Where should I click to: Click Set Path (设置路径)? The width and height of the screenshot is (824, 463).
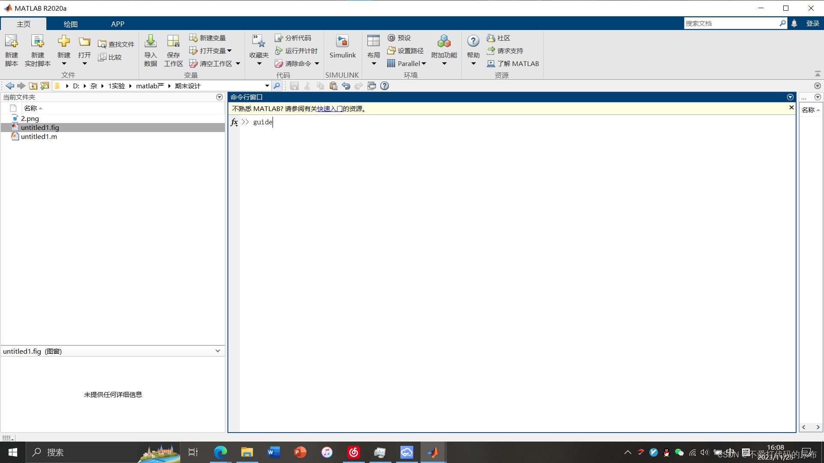point(406,51)
